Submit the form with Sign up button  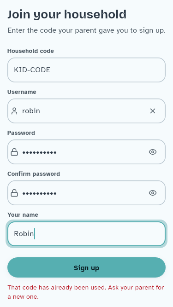87,267
